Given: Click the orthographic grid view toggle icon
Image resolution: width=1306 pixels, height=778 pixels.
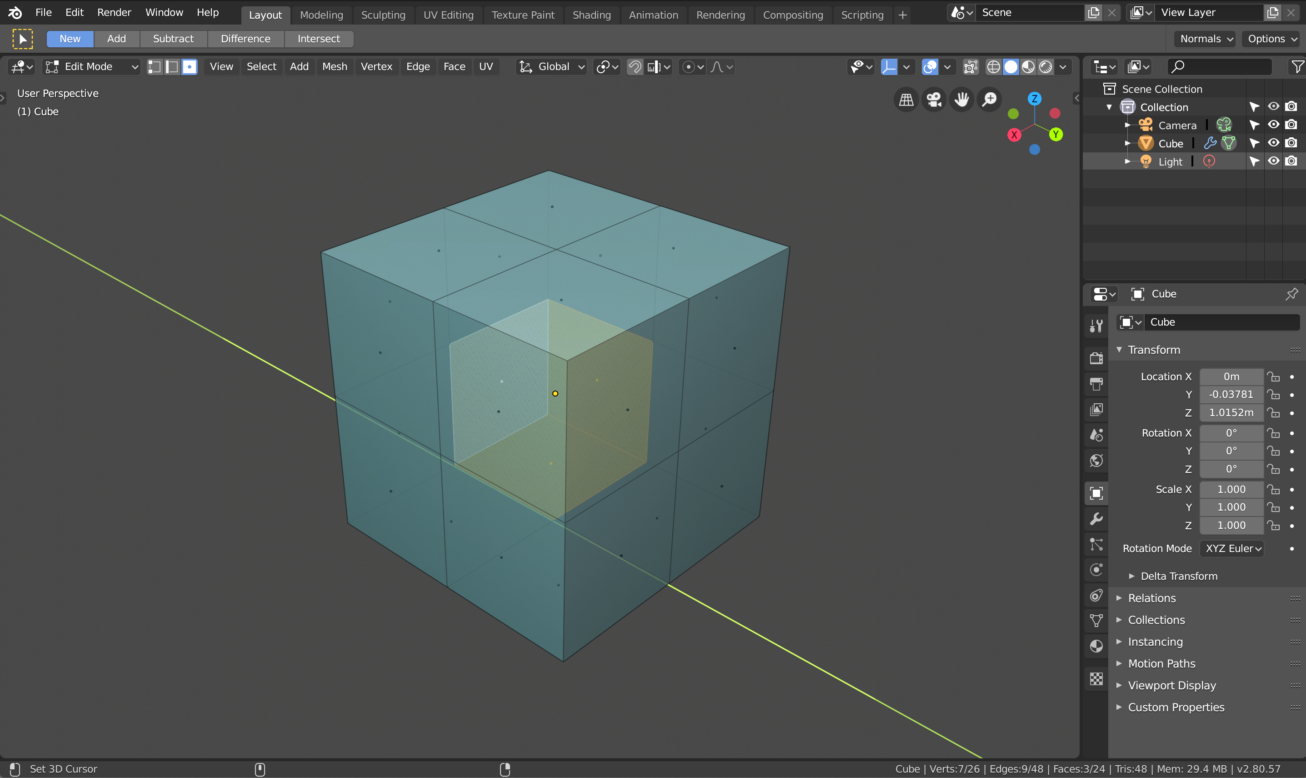Looking at the screenshot, I should tap(906, 99).
